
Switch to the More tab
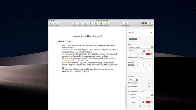point(148,39)
